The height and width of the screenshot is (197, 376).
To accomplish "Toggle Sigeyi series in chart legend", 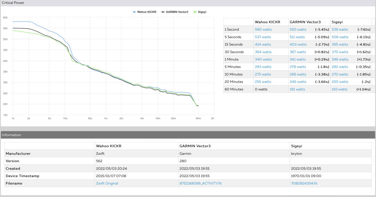I will (x=200, y=12).
